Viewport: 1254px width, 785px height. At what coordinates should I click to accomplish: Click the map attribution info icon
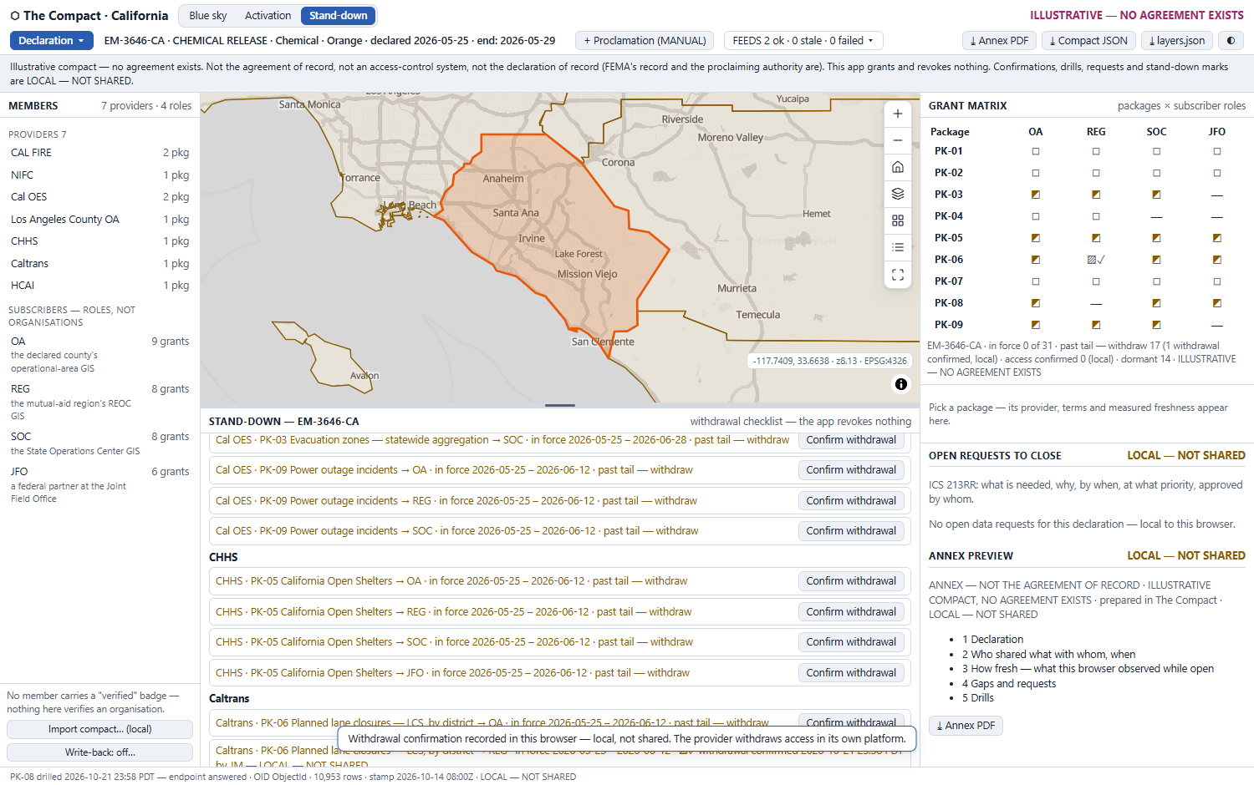(x=901, y=384)
